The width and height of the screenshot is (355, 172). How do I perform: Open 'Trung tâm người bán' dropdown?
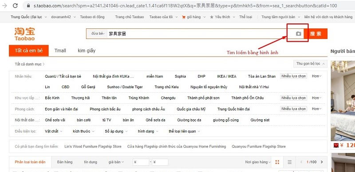(281, 17)
